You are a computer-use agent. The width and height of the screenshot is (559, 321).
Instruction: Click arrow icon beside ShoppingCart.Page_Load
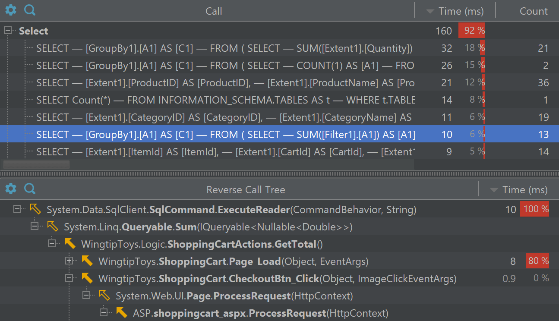pyautogui.click(x=87, y=261)
